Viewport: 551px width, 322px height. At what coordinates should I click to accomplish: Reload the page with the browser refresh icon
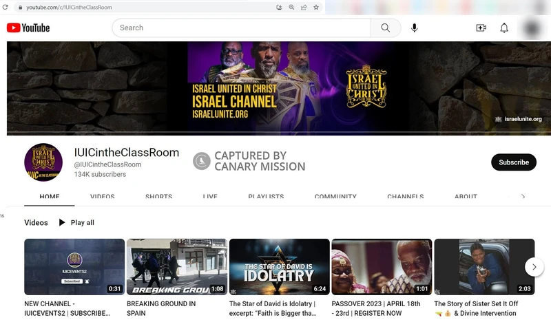pos(5,7)
